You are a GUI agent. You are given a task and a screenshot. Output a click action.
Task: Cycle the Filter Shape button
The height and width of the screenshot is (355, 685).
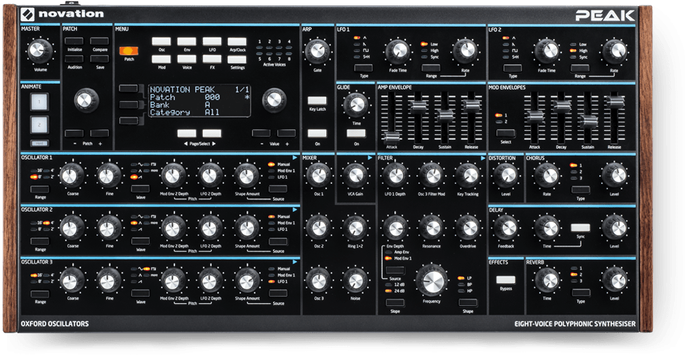point(468,303)
